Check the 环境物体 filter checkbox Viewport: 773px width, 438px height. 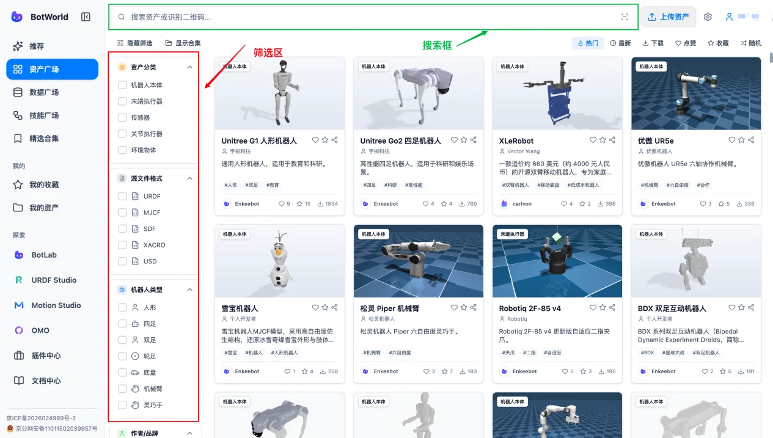point(122,150)
